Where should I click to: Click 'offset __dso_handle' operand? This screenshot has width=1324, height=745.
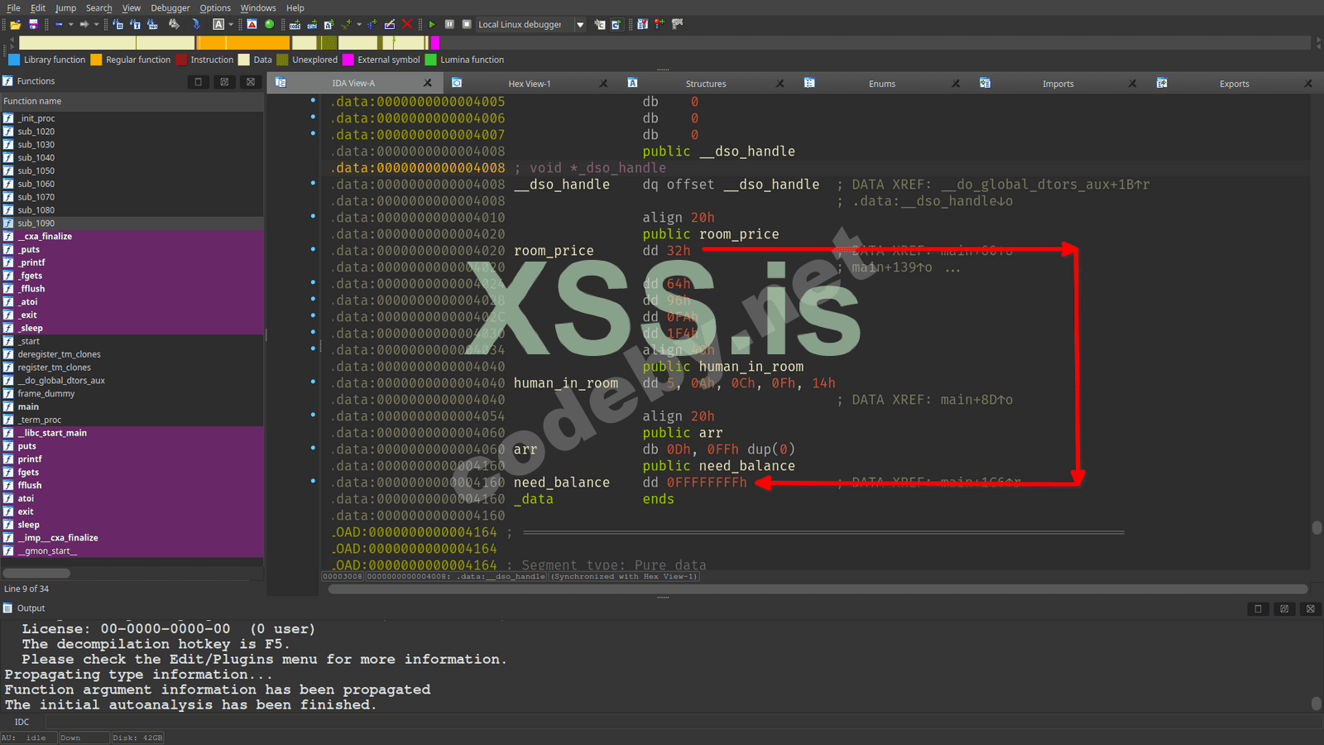point(743,185)
